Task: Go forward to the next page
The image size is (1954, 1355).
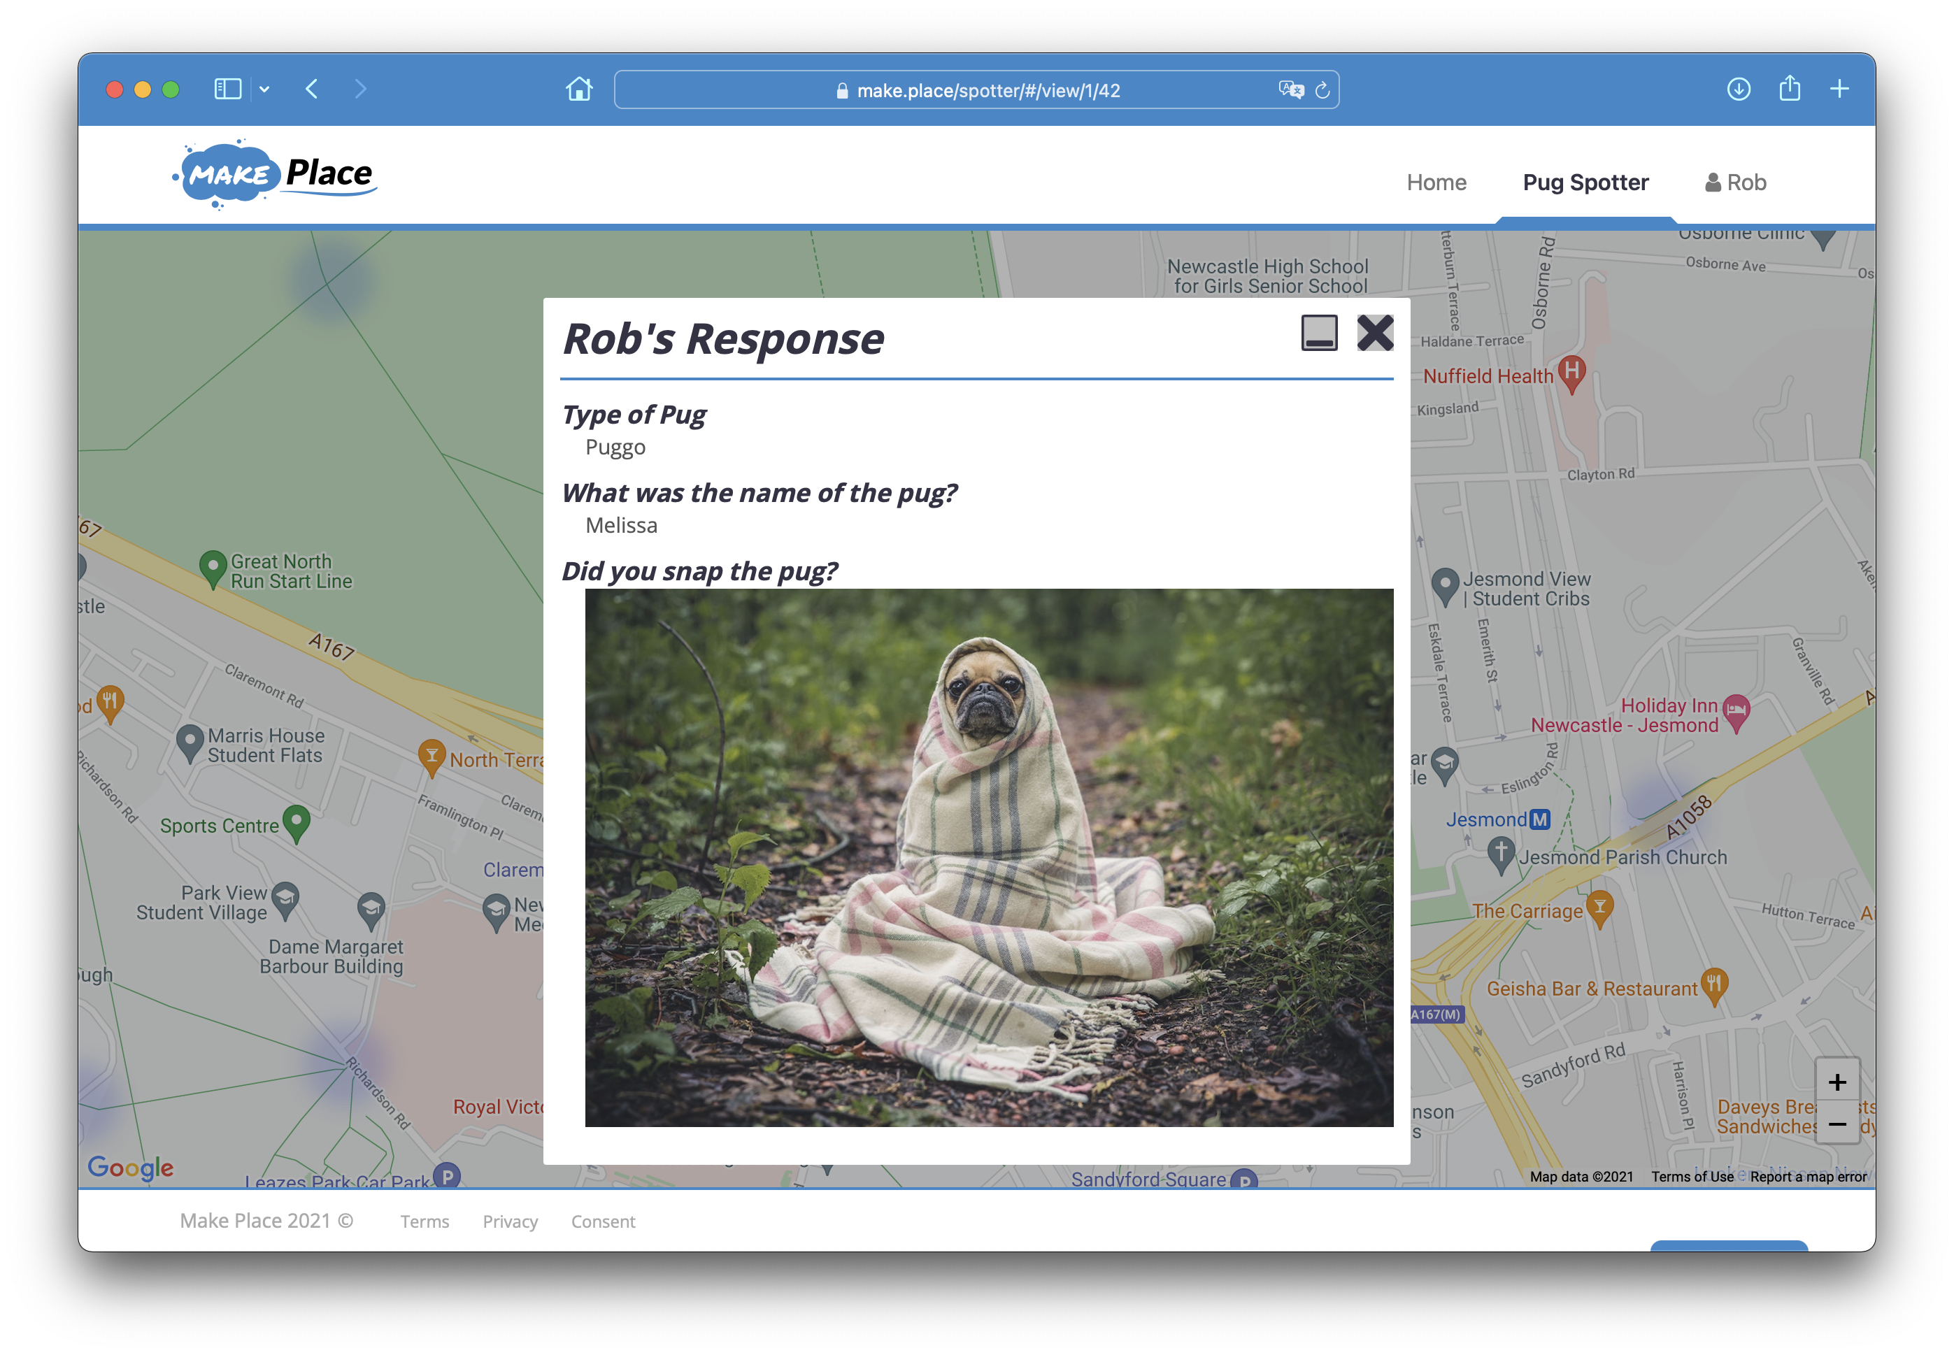Action: pos(360,89)
